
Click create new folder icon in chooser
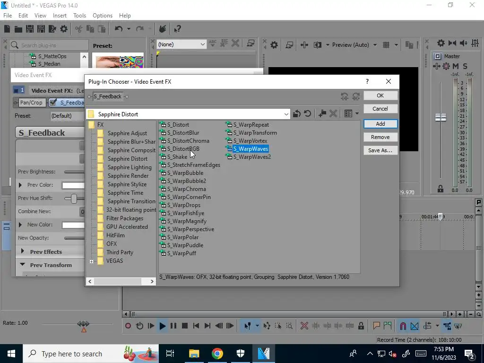point(322,113)
